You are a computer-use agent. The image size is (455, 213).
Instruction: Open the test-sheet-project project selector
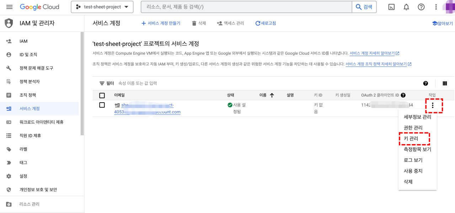[102, 7]
